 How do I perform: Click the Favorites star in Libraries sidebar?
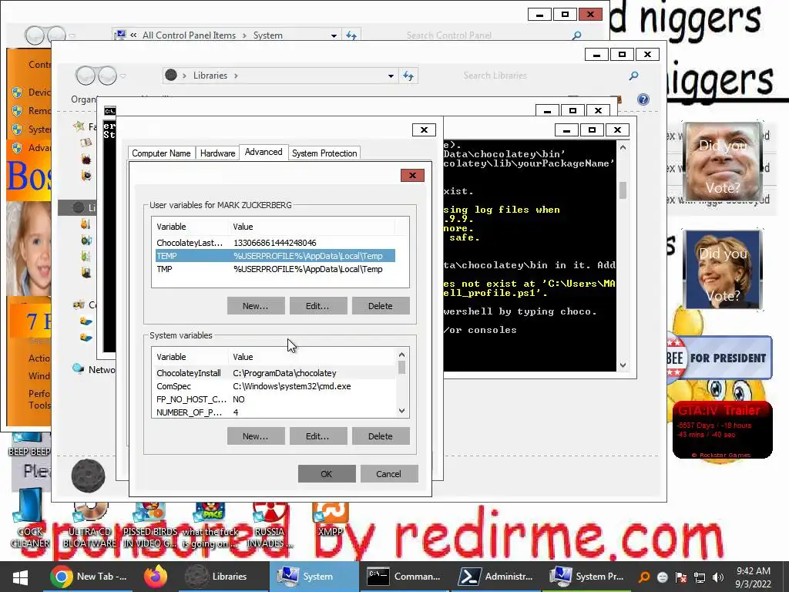click(x=79, y=126)
